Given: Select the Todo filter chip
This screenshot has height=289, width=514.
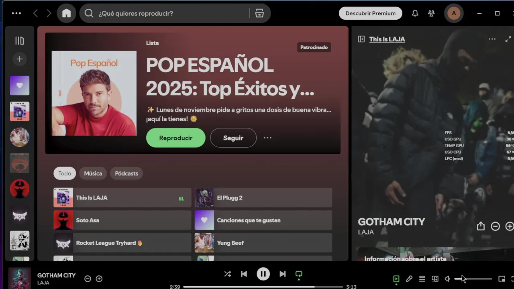Looking at the screenshot, I should (x=65, y=173).
